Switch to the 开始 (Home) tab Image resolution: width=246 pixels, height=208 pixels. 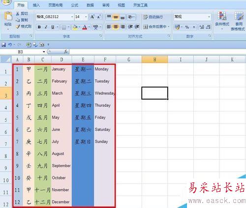pyautogui.click(x=21, y=5)
